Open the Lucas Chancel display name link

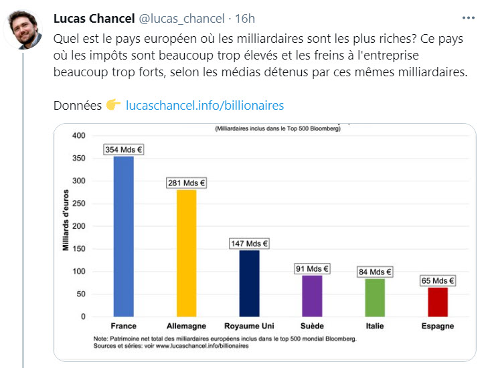[93, 17]
